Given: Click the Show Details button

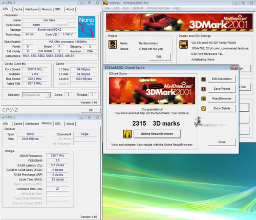Looking at the screenshot, I should pyautogui.click(x=222, y=108).
